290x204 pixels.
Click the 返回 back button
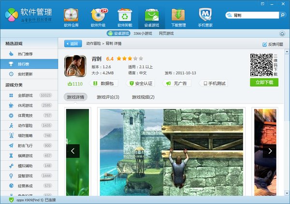tap(72, 44)
